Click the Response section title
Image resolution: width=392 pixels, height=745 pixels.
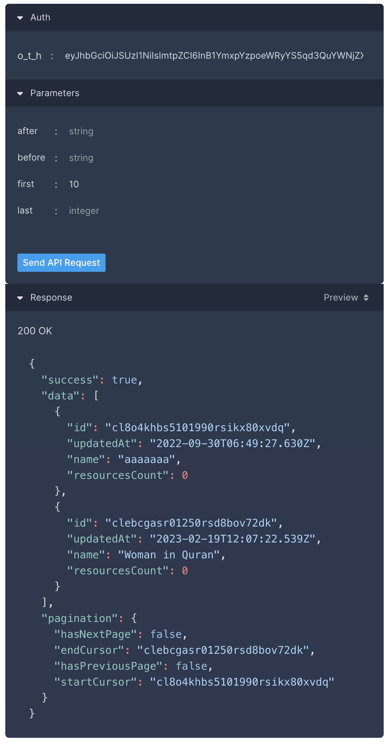tap(51, 298)
